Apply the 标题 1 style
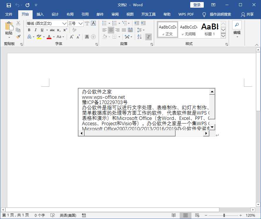This screenshot has height=219, width=261. tap(210, 30)
